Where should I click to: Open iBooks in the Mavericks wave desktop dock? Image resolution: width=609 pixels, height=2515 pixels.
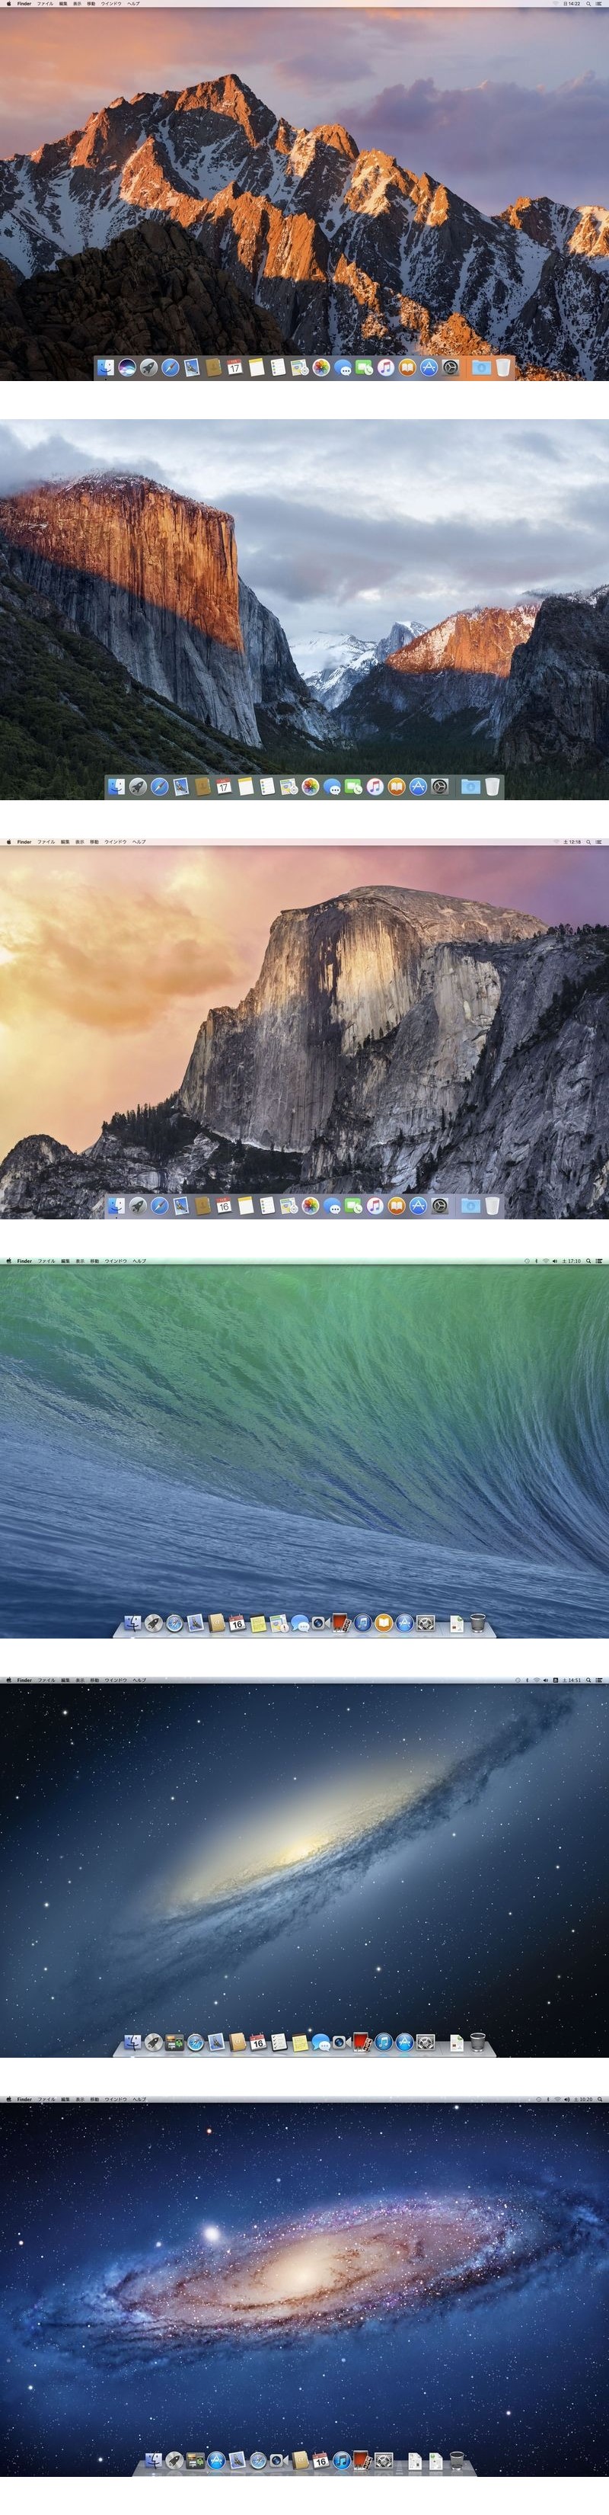pos(384,1623)
